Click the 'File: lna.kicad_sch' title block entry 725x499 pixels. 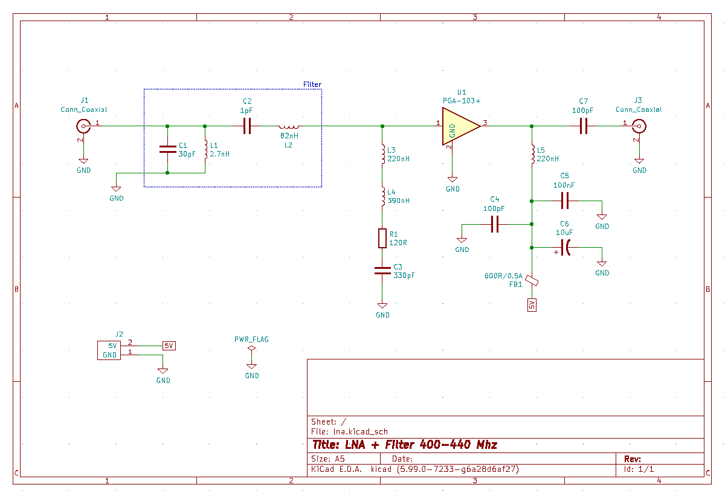pyautogui.click(x=349, y=432)
